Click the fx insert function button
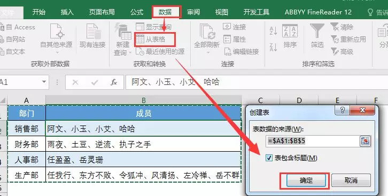The image size is (388, 196). point(114,82)
